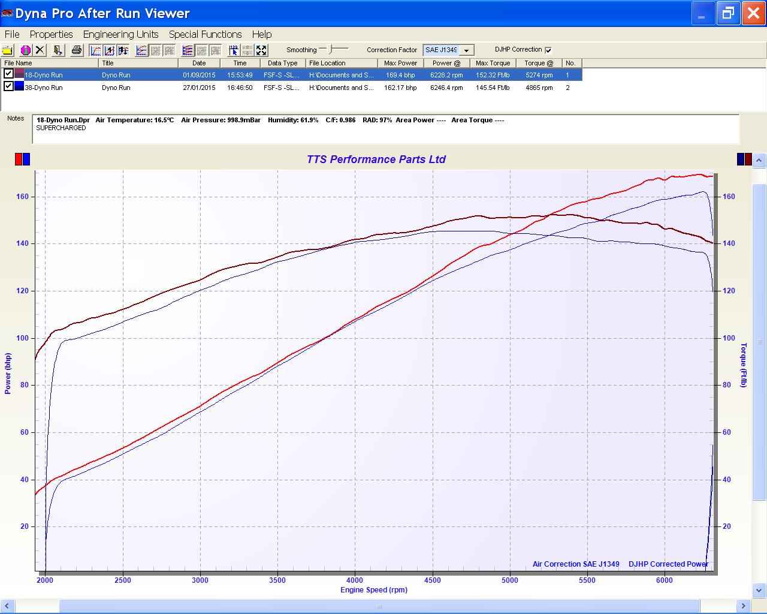Click the yellow open-folder toolbar icon
The width and height of the screenshot is (767, 614).
pyautogui.click(x=8, y=50)
